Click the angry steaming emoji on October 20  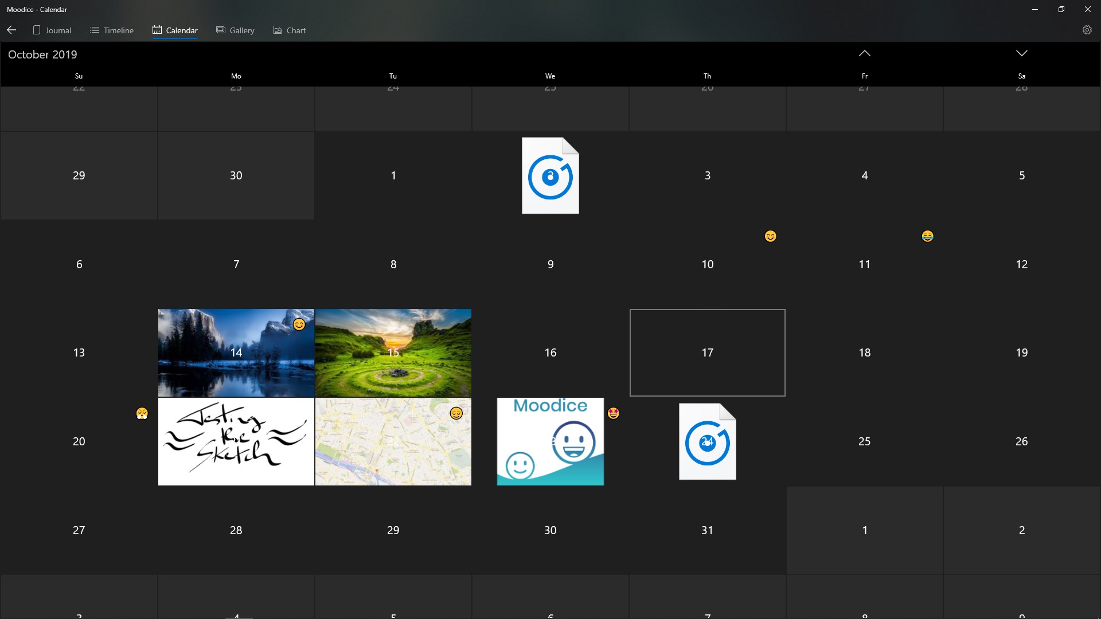tap(142, 413)
